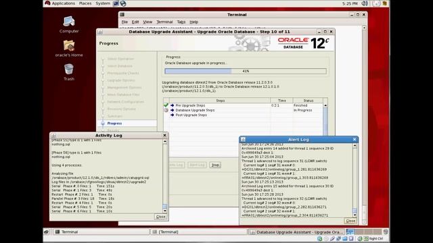The image size is (433, 243).
Task: Click the 5:25 PM clock
Action: point(350,3)
